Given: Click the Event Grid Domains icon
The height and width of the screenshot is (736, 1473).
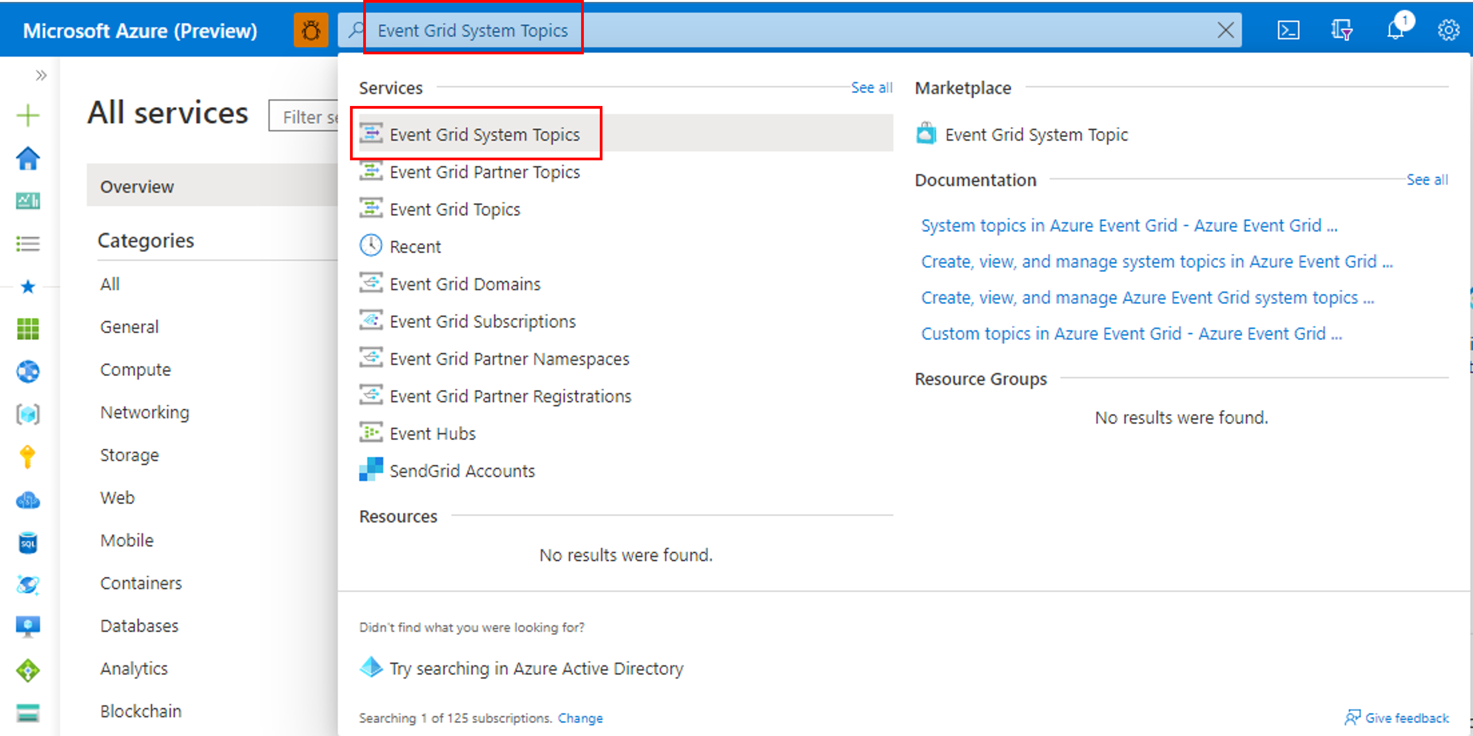Looking at the screenshot, I should 371,283.
